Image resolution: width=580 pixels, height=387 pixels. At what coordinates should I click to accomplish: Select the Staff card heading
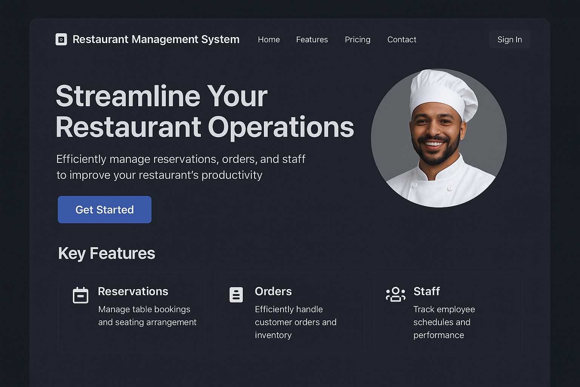pos(426,291)
